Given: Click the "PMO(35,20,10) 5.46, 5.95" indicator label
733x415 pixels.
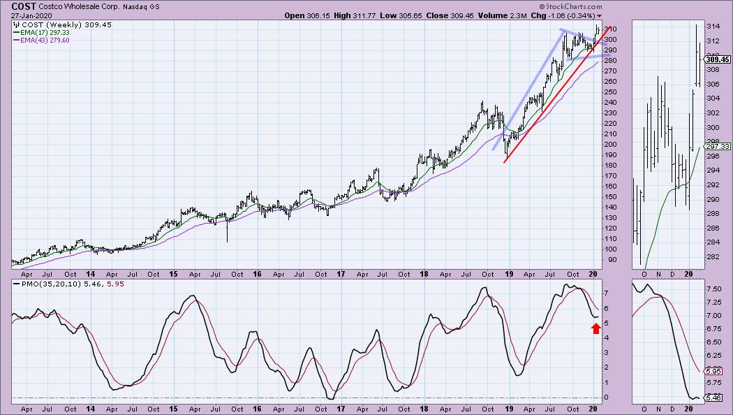Looking at the screenshot, I should point(73,284).
